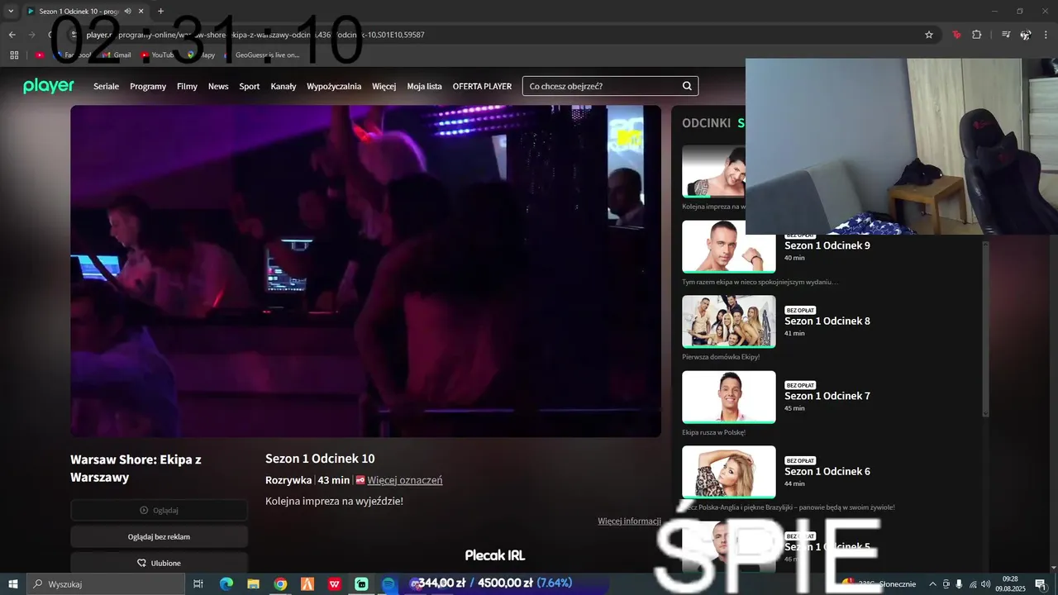Open the Sport section
The height and width of the screenshot is (595, 1058).
(x=250, y=87)
